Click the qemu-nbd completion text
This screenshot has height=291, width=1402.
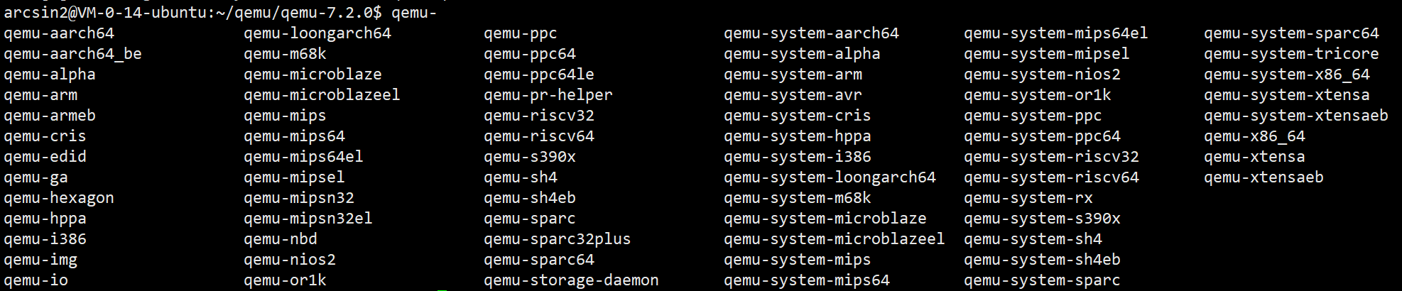point(281,239)
